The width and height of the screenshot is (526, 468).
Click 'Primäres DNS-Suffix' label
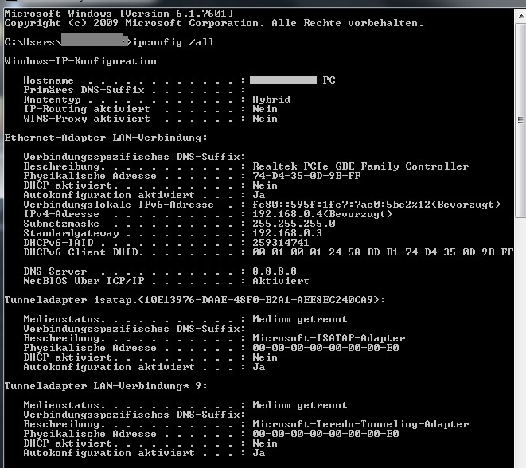coord(84,90)
